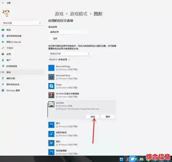Select the Microsoft Edge list entry text
This screenshot has width=172, height=162.
pos(63,66)
